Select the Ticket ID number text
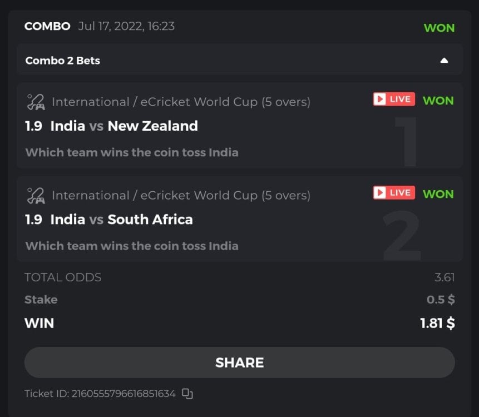This screenshot has width=479, height=417. click(x=123, y=394)
